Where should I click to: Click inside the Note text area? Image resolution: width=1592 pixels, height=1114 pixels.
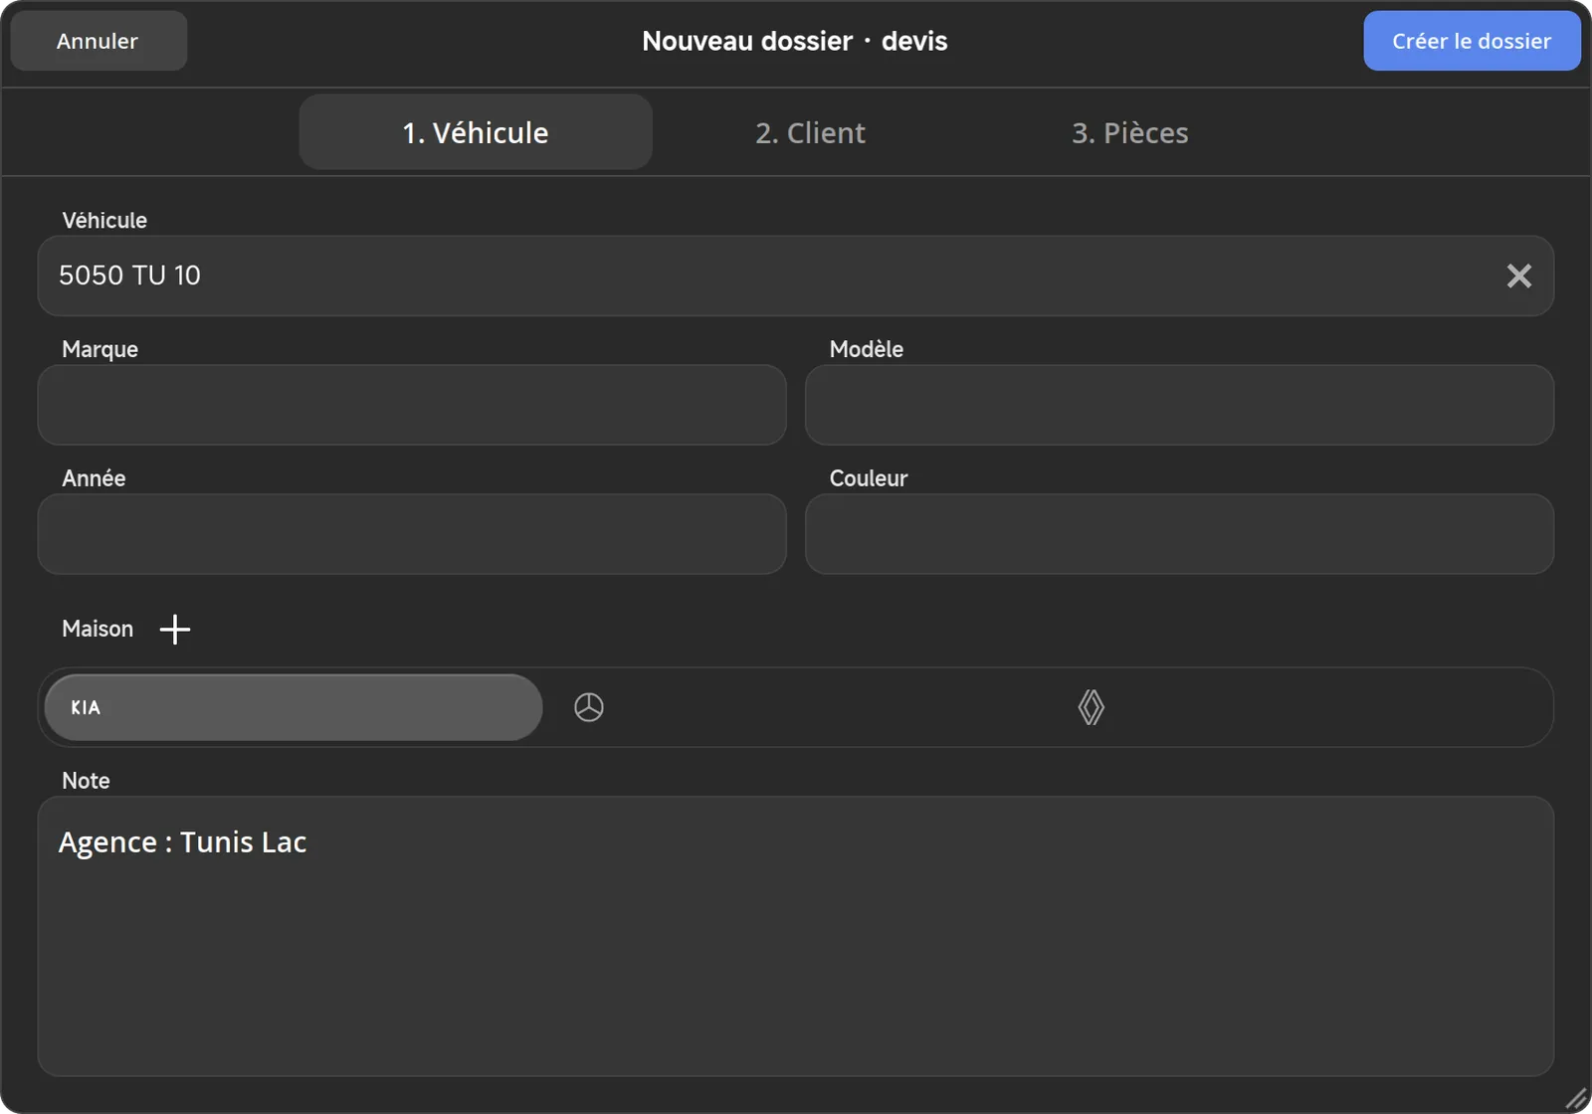coord(796,936)
